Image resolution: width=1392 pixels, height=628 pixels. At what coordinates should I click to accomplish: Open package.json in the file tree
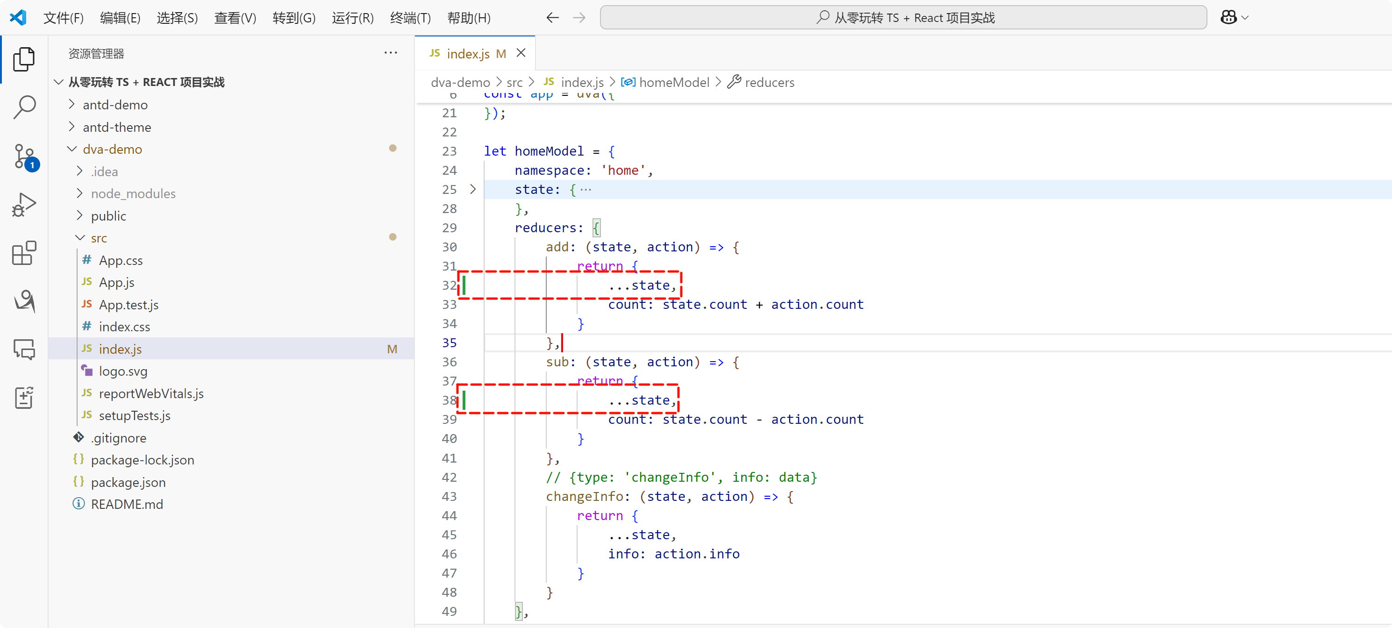pyautogui.click(x=128, y=482)
